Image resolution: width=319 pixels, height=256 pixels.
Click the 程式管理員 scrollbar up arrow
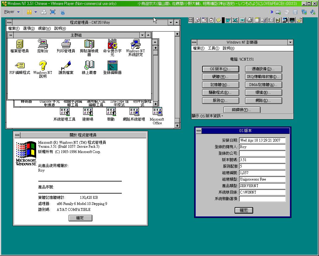(x=177, y=34)
